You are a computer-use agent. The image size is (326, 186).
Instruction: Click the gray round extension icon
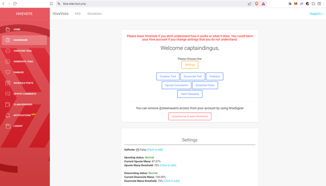[x=290, y=4]
